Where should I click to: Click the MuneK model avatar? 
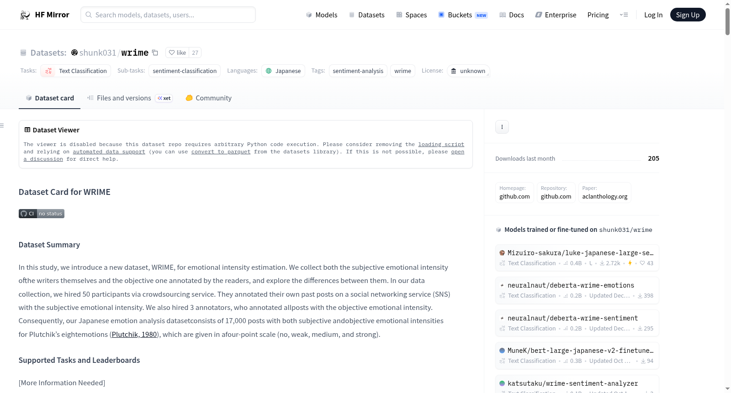coord(502,351)
